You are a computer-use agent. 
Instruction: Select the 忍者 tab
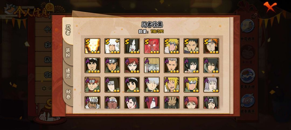68,30
